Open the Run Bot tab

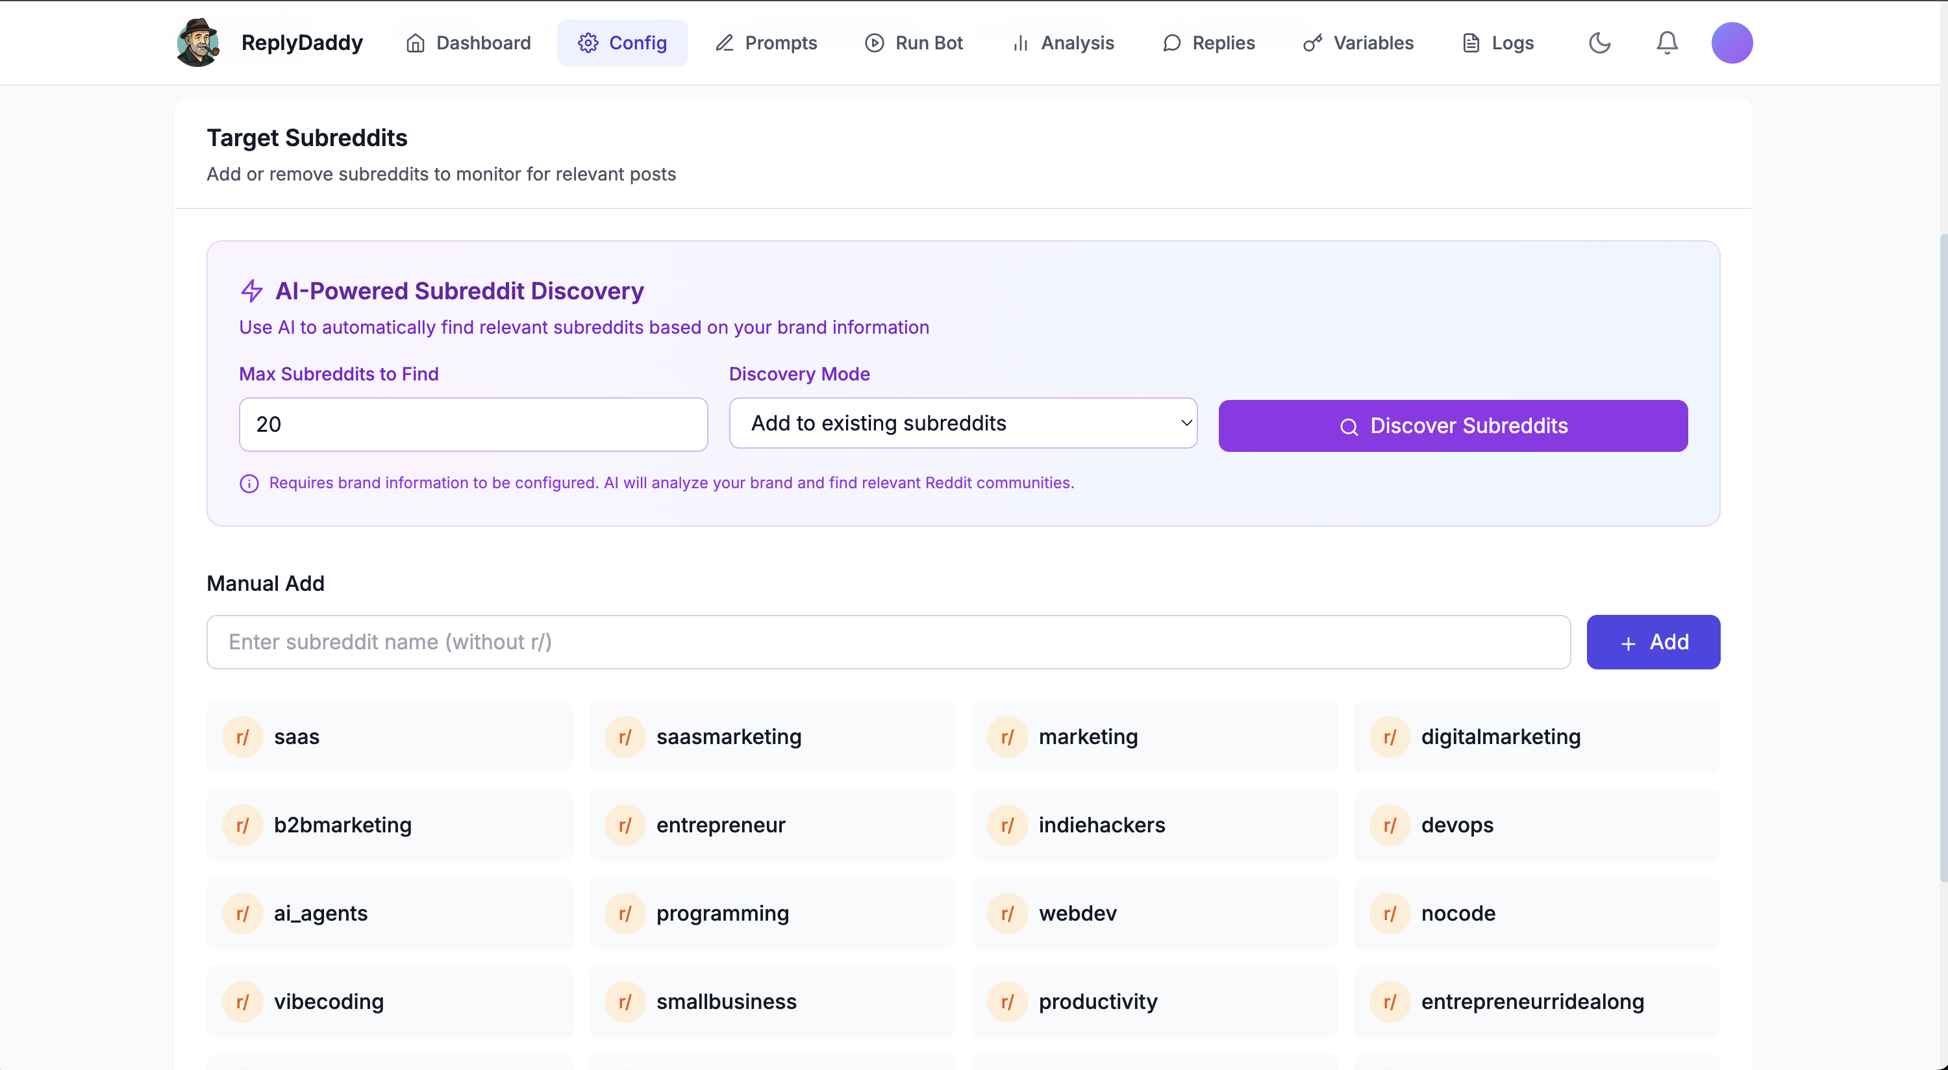point(914,43)
